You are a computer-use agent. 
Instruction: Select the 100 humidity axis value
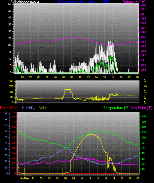click(x=6, y=113)
